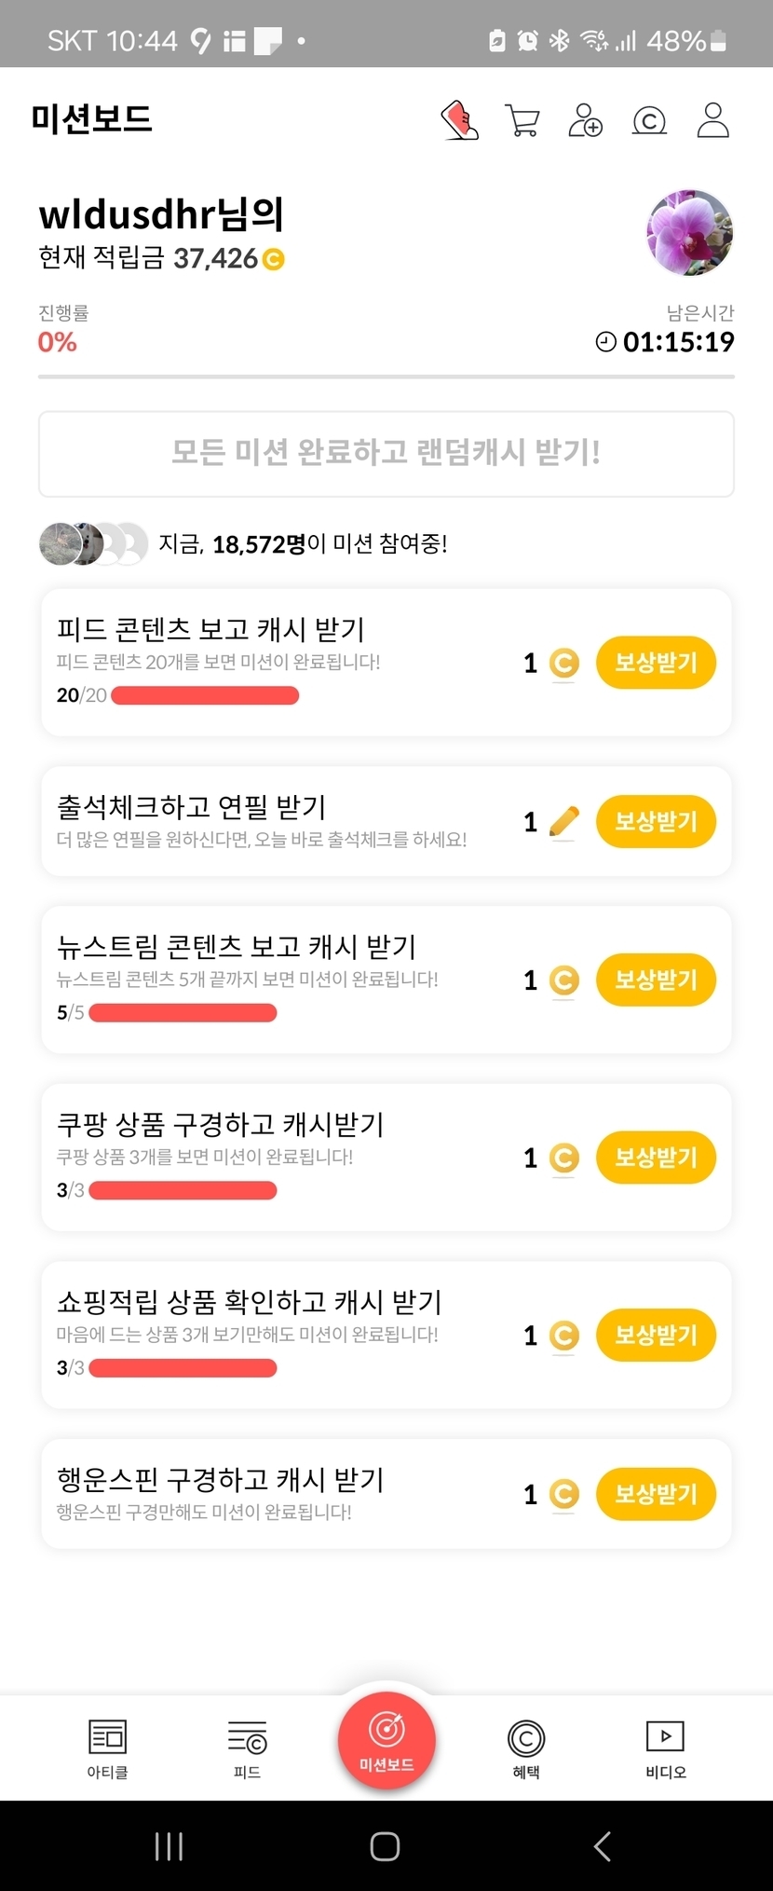
Task: Claim reward for Coupang product mission
Action: (x=656, y=1158)
